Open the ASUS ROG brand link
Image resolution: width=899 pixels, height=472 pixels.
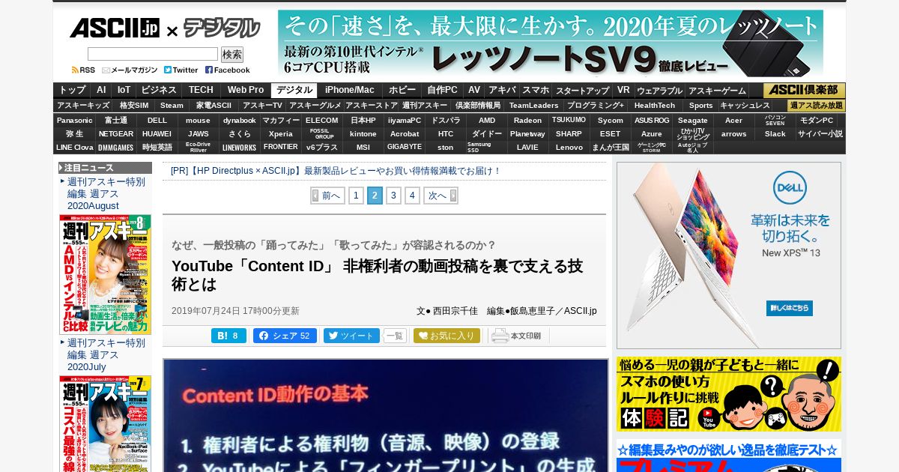[652, 120]
